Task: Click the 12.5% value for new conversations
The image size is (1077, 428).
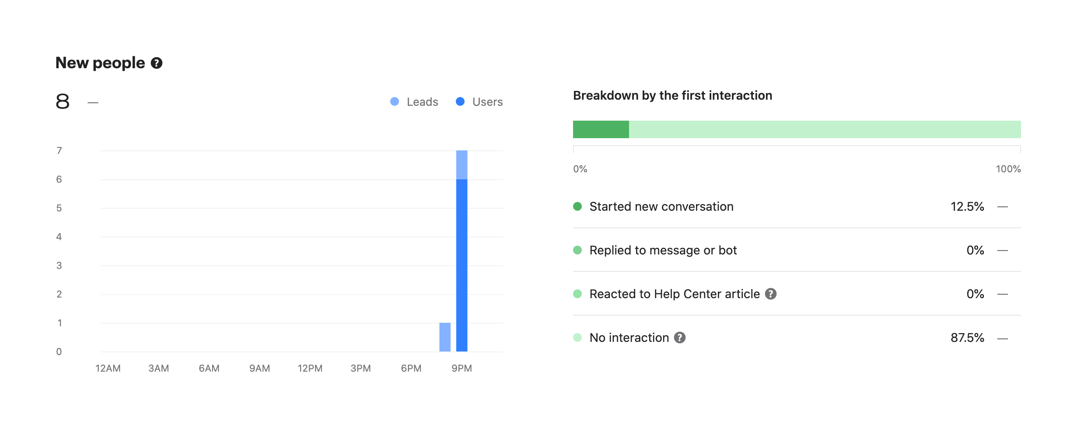Action: tap(967, 206)
